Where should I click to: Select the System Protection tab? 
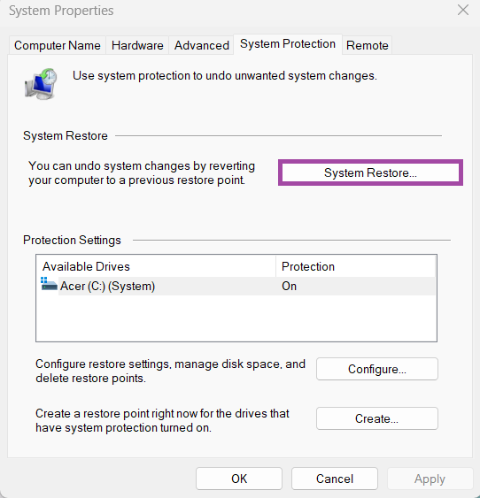288,44
